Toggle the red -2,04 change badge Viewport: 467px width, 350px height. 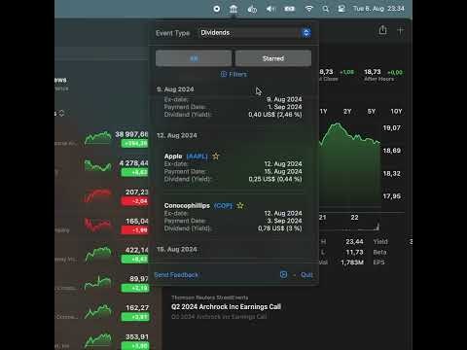point(134,201)
